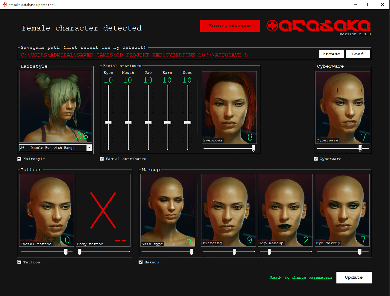Click the hairstyle preview image

56,106
